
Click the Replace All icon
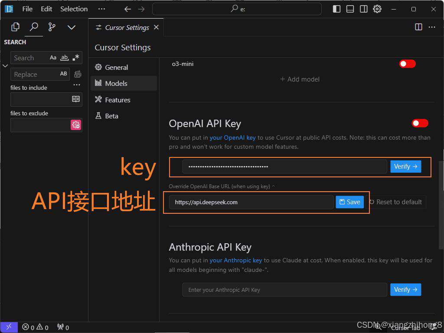[x=78, y=74]
